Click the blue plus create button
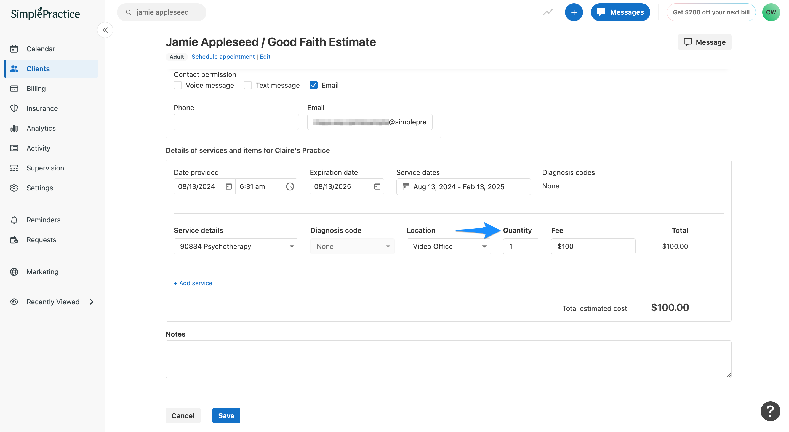This screenshot has width=789, height=432. point(574,12)
